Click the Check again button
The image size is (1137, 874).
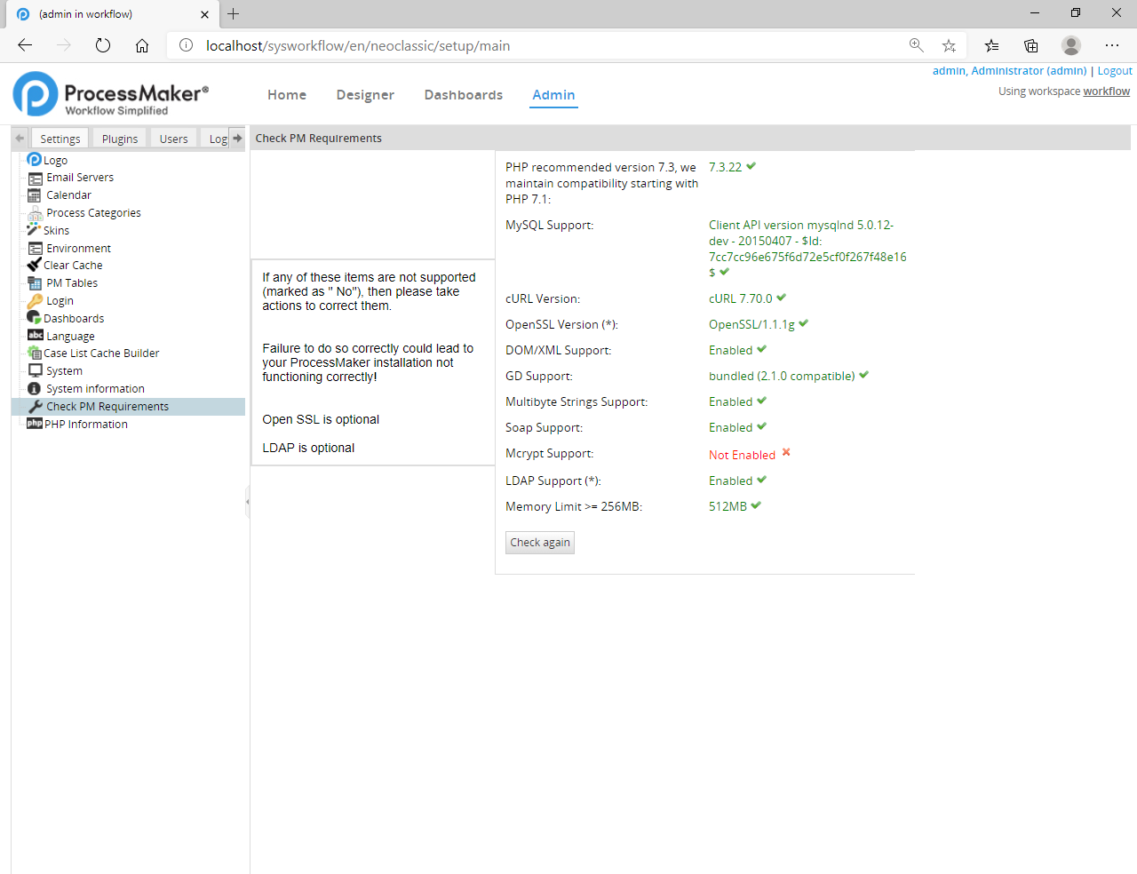tap(540, 543)
